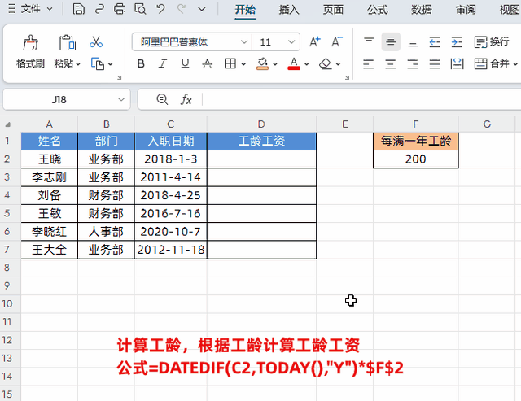Click the Copy icon
The image size is (521, 401).
tap(98, 63)
